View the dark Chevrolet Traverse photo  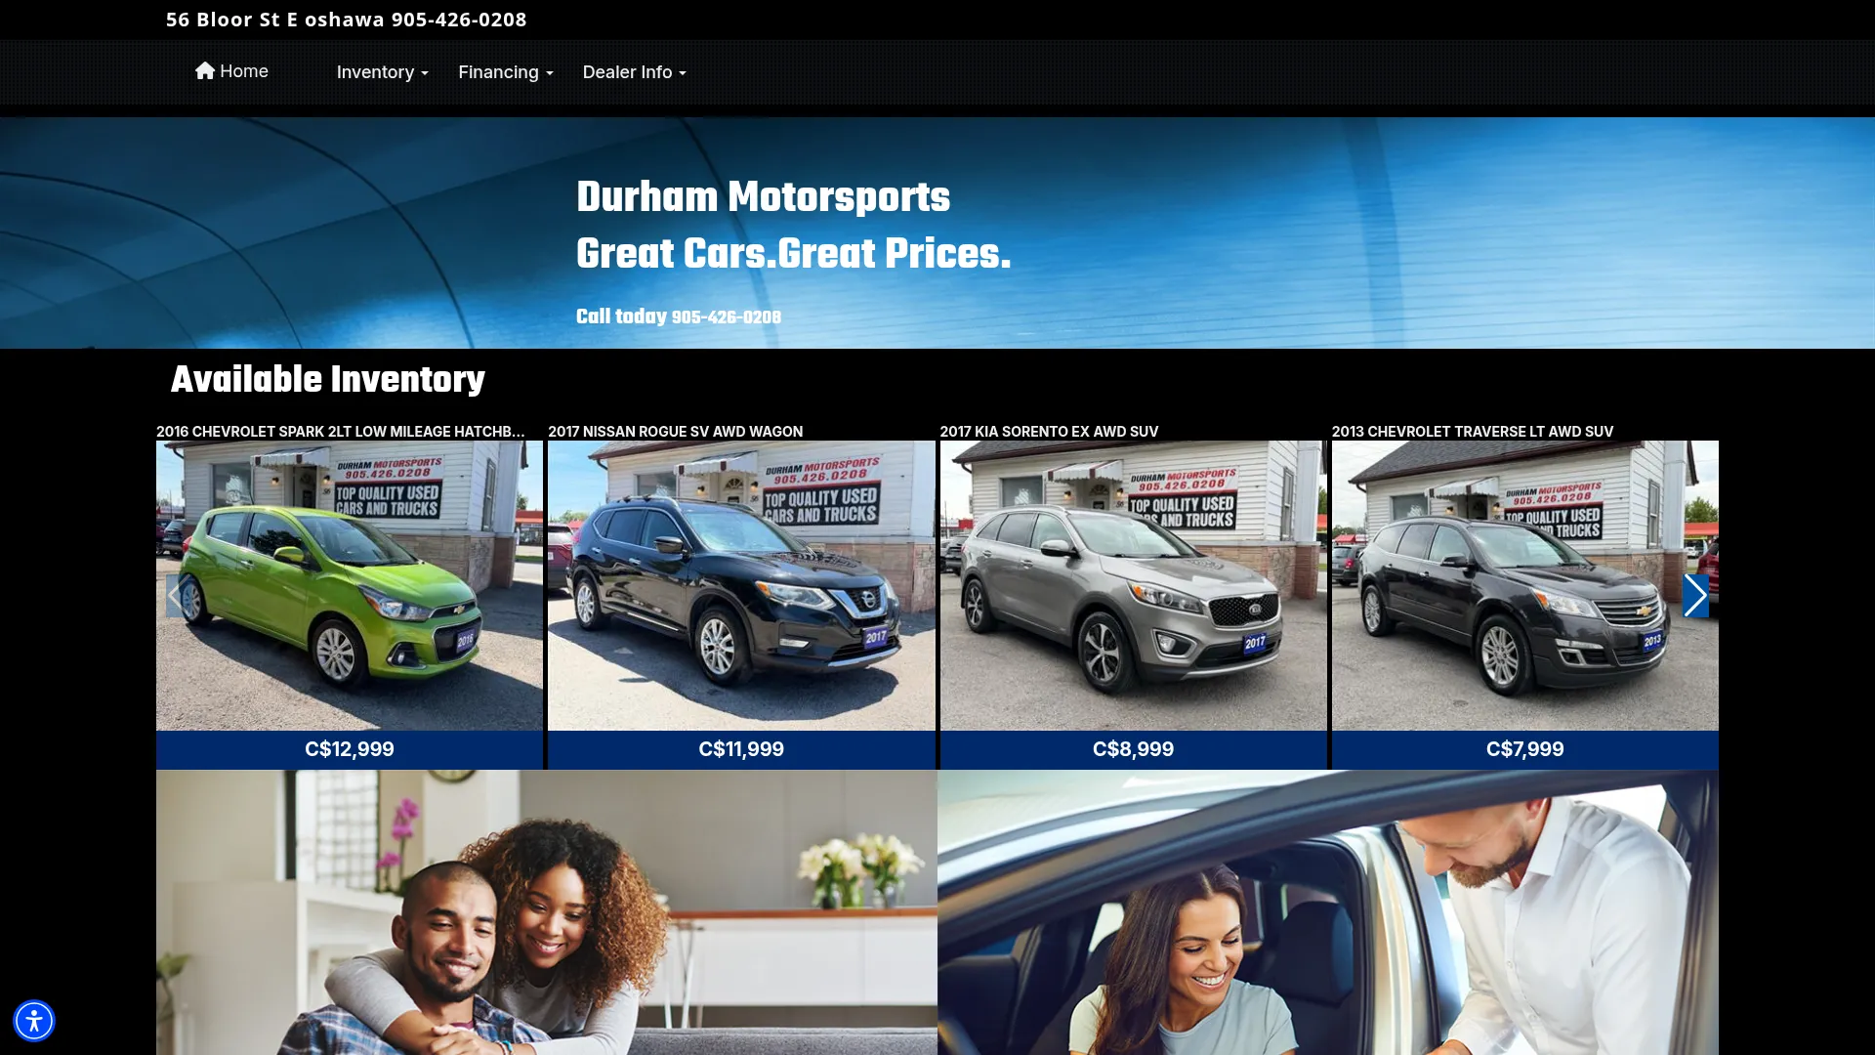pos(1524,585)
